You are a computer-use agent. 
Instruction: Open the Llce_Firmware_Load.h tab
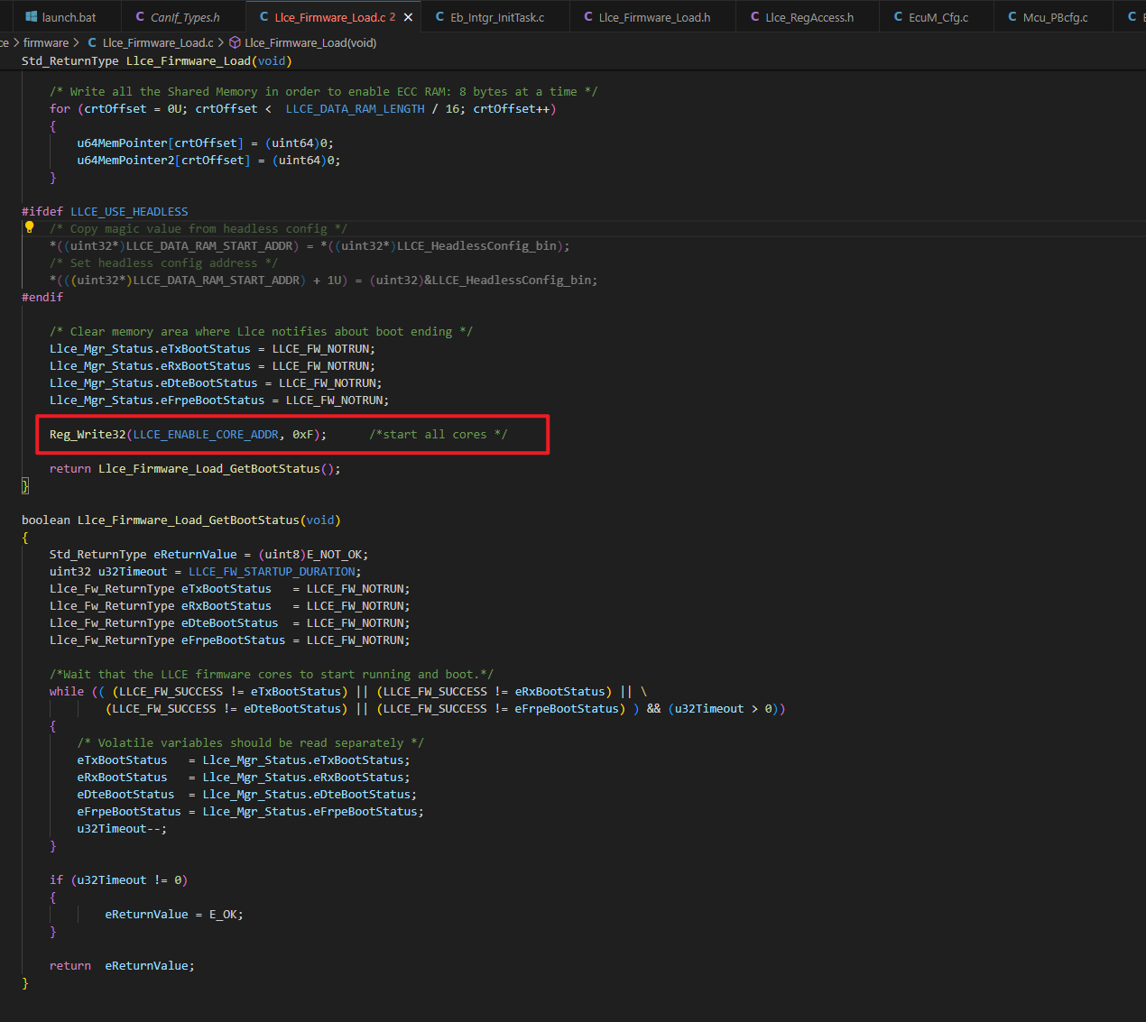point(654,17)
